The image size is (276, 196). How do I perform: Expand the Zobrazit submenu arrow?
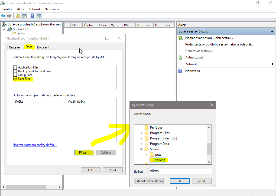pyautogui.click(x=272, y=64)
